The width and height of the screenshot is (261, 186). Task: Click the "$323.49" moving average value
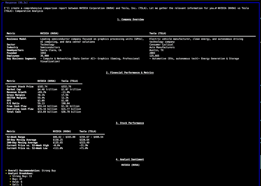pyautogui.click(x=84, y=143)
